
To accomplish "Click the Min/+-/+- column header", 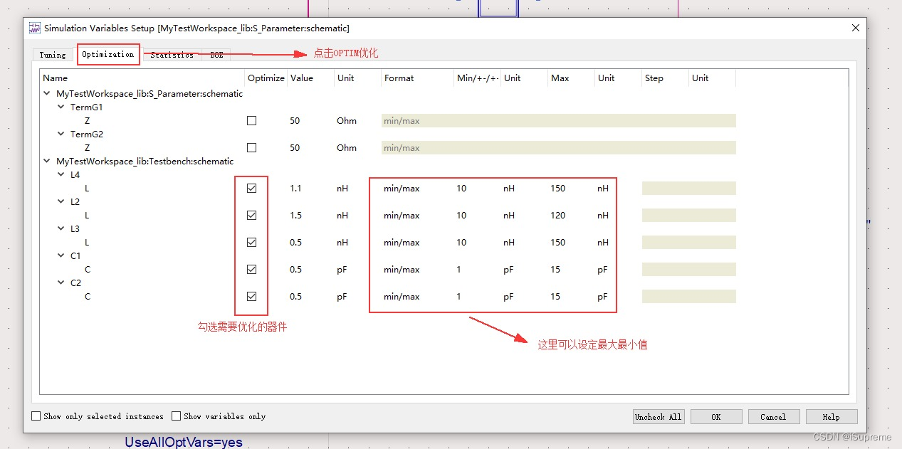I will coord(477,78).
